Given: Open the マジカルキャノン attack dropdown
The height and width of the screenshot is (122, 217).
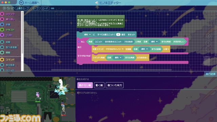Looking at the screenshot, I should pyautogui.click(x=114, y=49).
